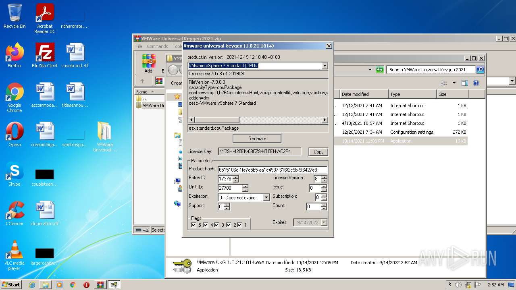This screenshot has width=516, height=290.
Task: Sort by Size column in Explorer
Action: pos(453,94)
